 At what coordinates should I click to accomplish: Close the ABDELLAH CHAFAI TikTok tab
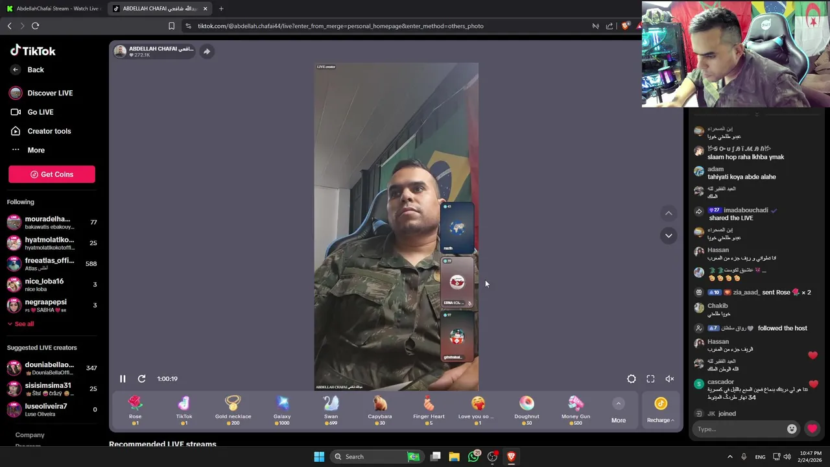206,8
